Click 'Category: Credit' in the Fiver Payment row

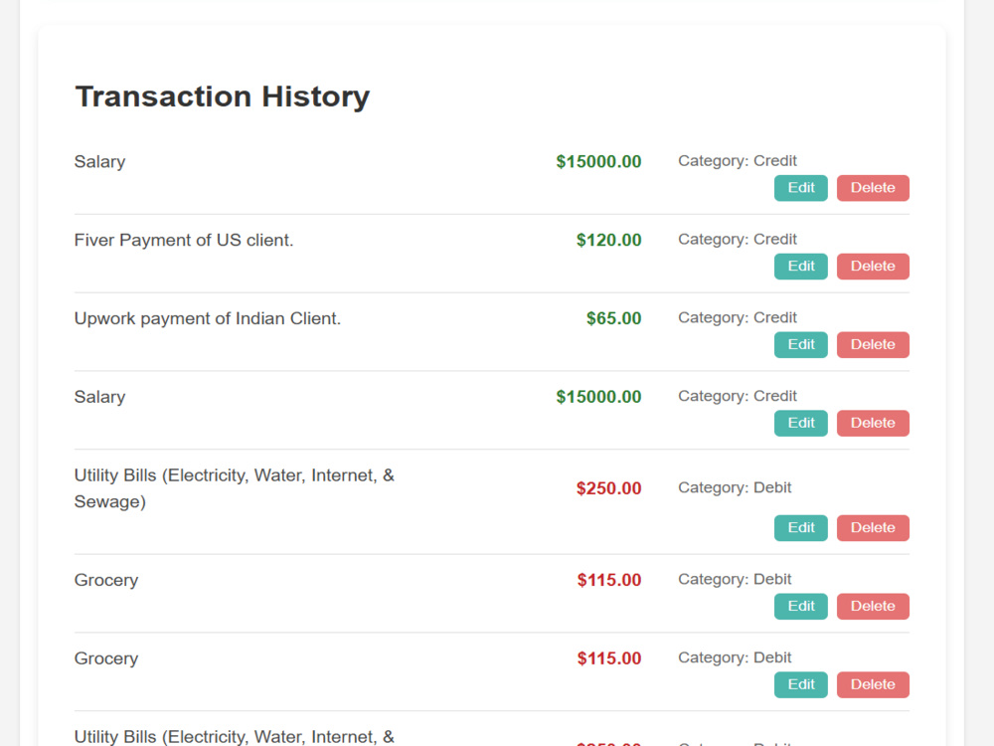point(738,239)
